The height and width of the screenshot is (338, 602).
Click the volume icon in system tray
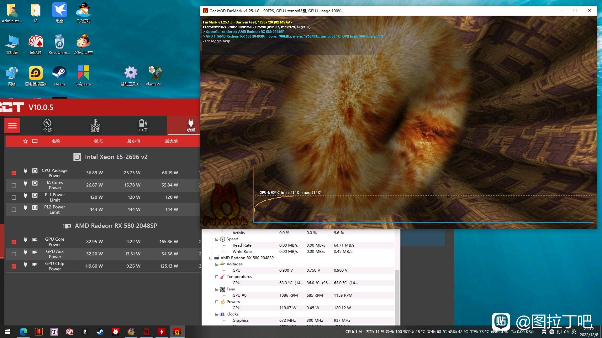[567, 332]
